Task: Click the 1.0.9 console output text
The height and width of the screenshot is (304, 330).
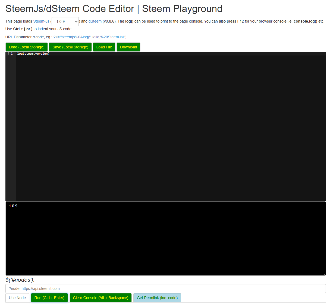Action: click(13, 206)
